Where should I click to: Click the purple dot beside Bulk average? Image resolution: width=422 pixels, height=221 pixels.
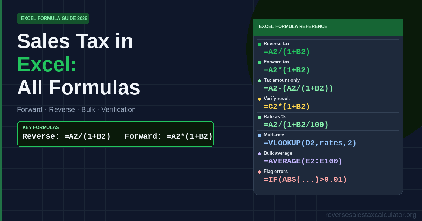click(260, 154)
